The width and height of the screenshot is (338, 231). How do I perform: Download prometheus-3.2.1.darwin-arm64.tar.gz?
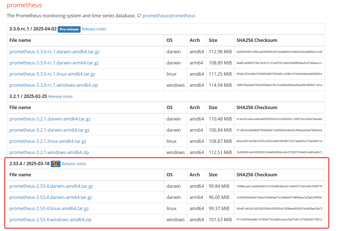[50, 130]
